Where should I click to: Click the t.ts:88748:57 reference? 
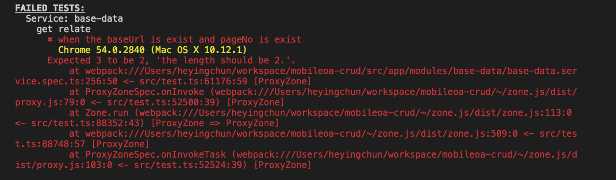(x=50, y=144)
